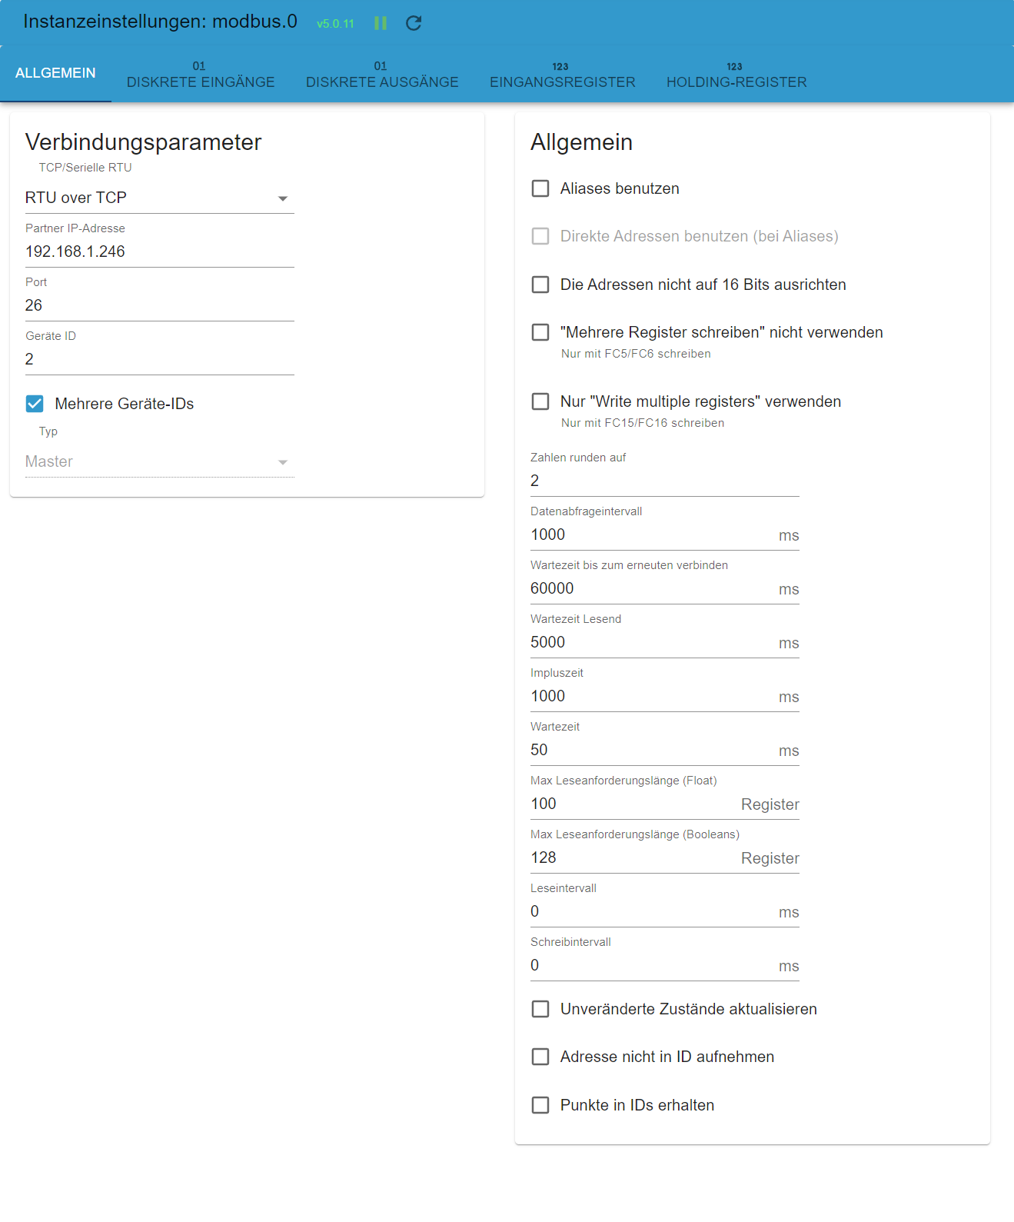Viewport: 1014px width, 1222px height.
Task: Open the Diskrete Ausgänge tab
Action: coord(382,74)
